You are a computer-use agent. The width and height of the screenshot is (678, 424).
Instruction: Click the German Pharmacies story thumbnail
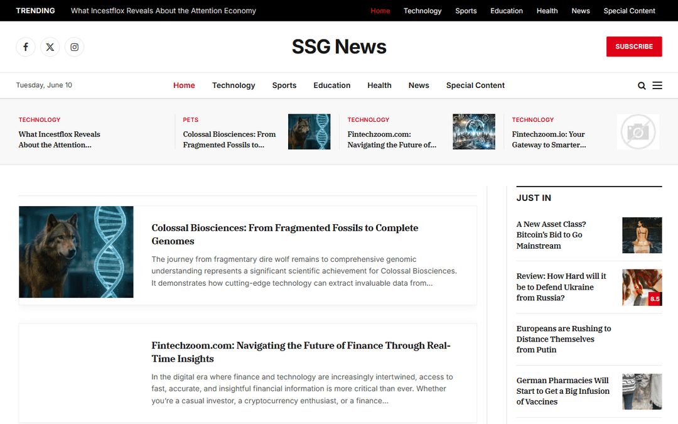pos(642,391)
